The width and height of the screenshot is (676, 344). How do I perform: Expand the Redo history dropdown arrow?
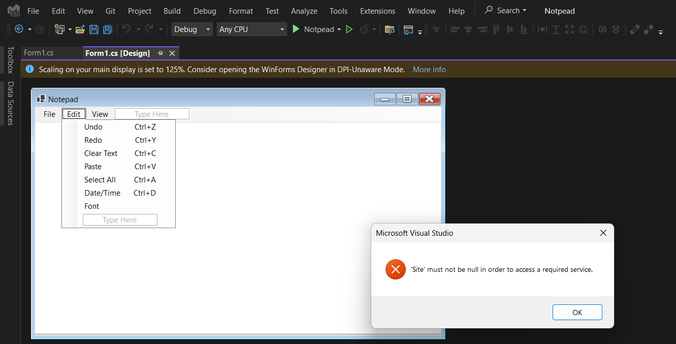160,29
